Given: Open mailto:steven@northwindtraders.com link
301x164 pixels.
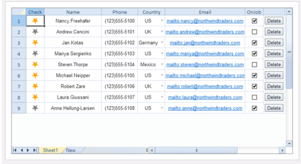Looking at the screenshot, I should click(x=205, y=65).
